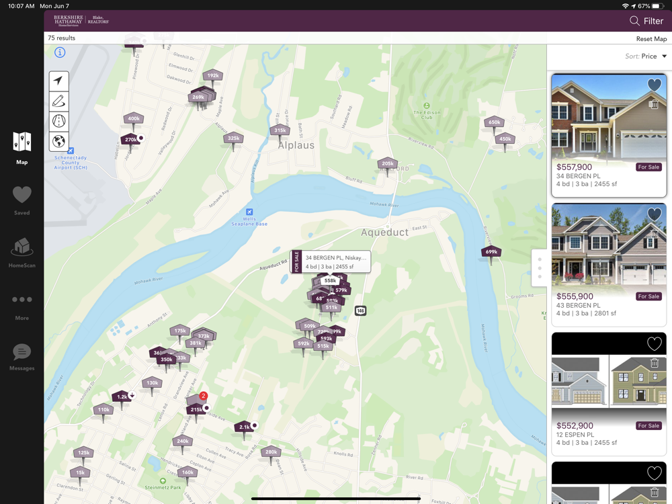Remove 43 Bergen Pl listing with trash icon

[x=654, y=234]
